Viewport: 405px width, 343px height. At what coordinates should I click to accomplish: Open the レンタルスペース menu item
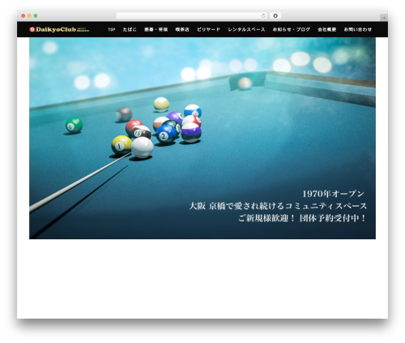pyautogui.click(x=246, y=29)
